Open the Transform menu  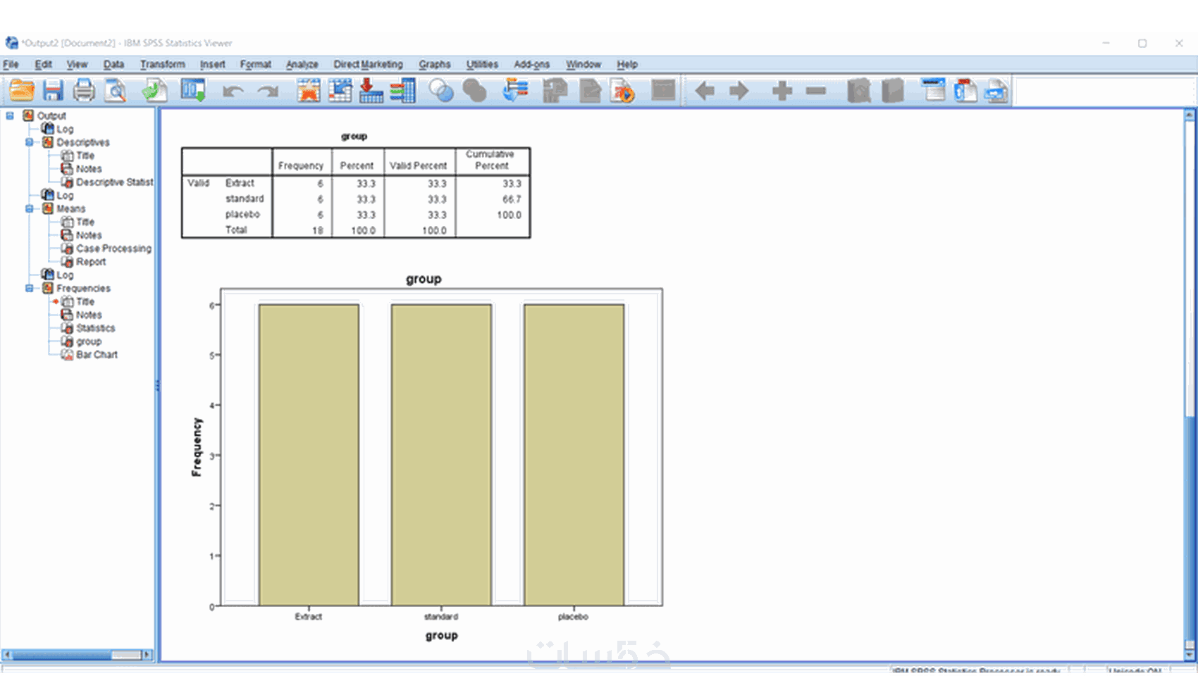[x=163, y=64]
